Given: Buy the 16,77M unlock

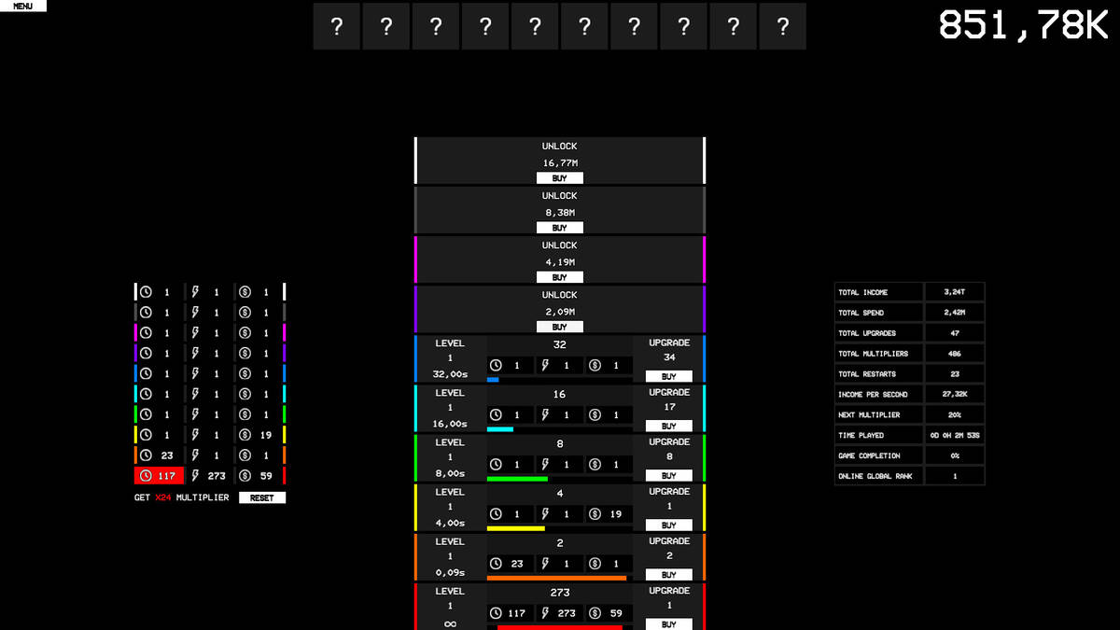Looking at the screenshot, I should [559, 178].
